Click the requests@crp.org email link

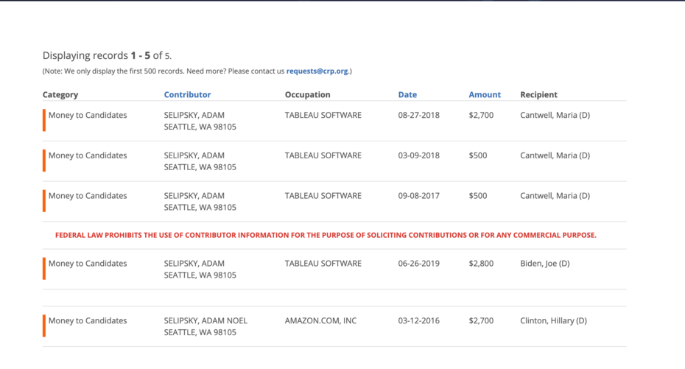[317, 71]
